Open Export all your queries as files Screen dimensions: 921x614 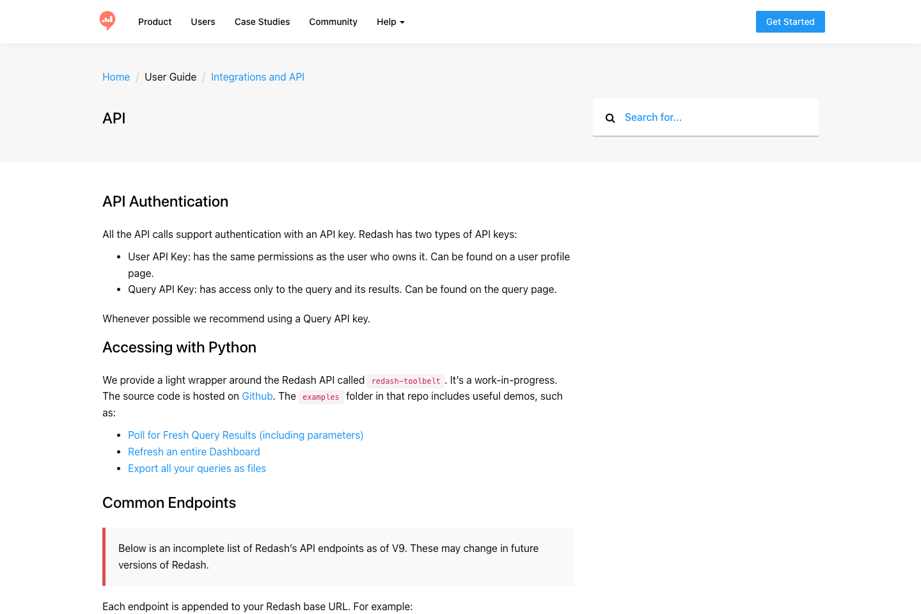point(197,468)
